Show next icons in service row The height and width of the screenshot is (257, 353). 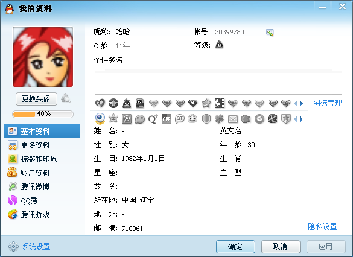click(302, 119)
